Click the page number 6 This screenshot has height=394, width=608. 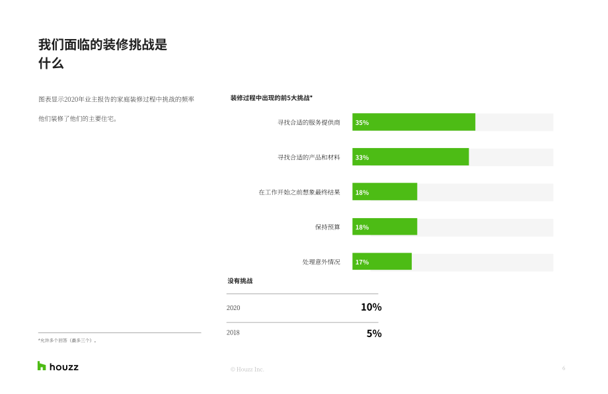(564, 368)
